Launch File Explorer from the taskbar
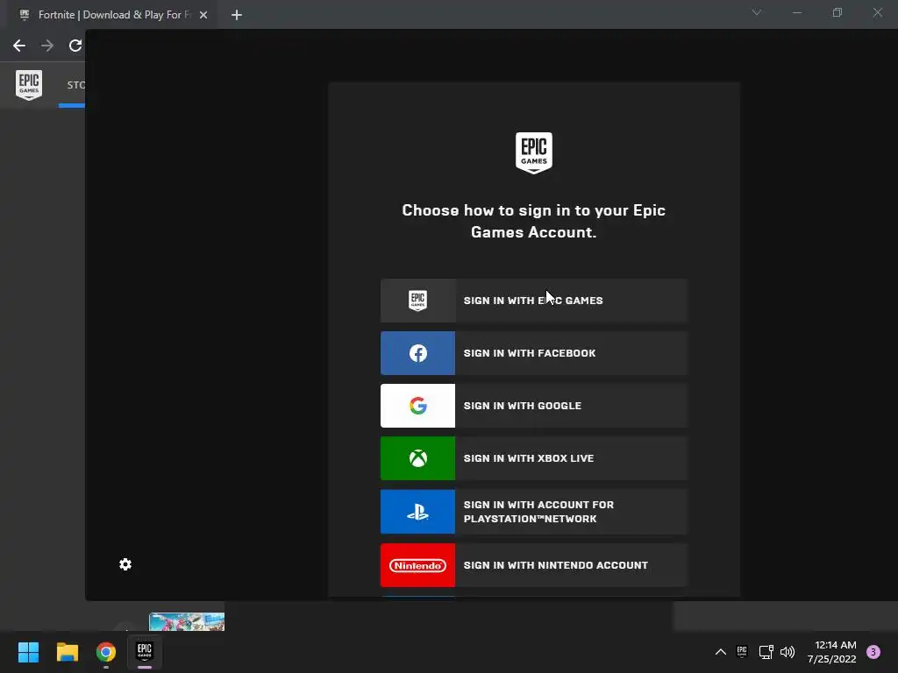 pyautogui.click(x=68, y=652)
